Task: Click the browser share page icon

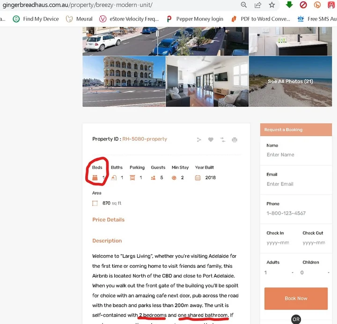Action: (x=258, y=5)
